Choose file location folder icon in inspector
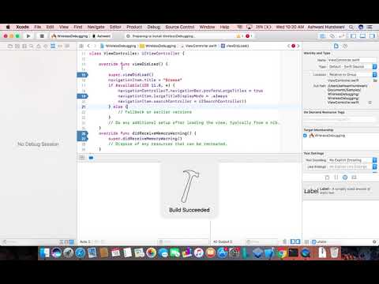 [x=375, y=80]
